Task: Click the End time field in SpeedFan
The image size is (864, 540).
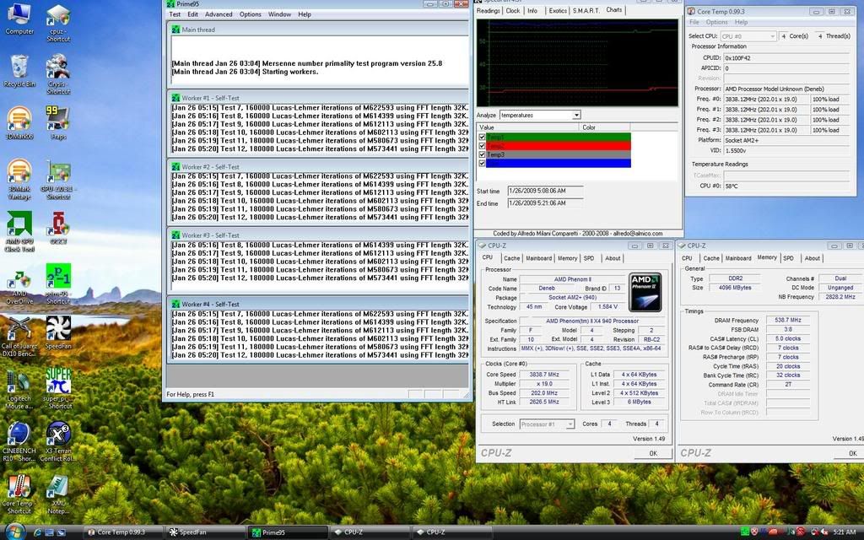Action: [546, 202]
